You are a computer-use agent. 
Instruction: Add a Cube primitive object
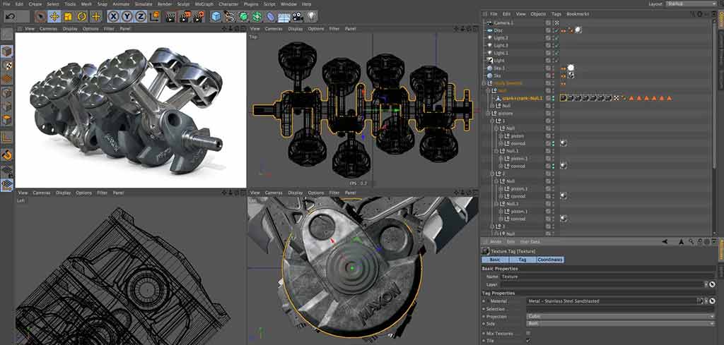click(x=216, y=17)
